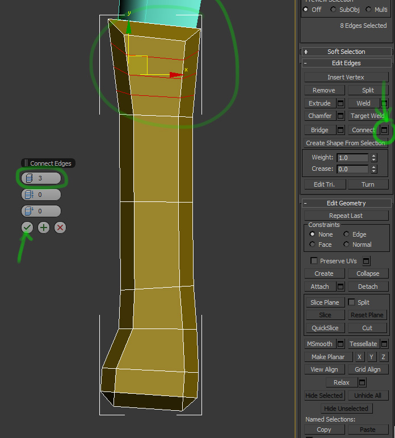
Task: Choose SubObj preview selection option
Action: tap(334, 10)
